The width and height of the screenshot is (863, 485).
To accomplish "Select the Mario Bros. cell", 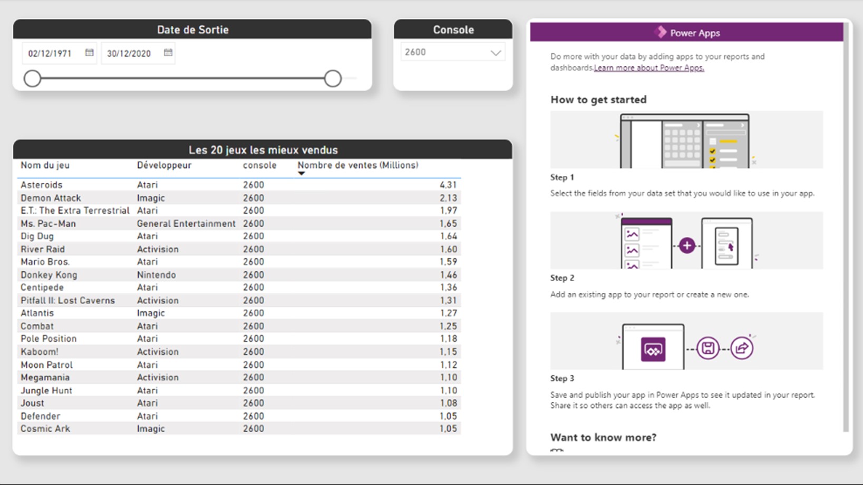I will [x=45, y=262].
